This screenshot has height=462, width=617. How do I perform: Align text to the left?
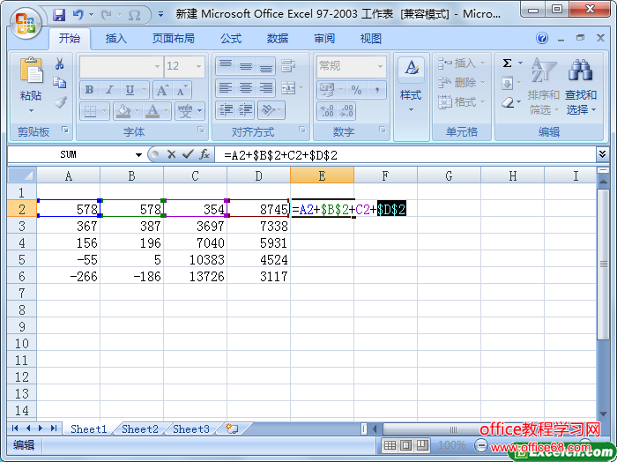point(226,88)
